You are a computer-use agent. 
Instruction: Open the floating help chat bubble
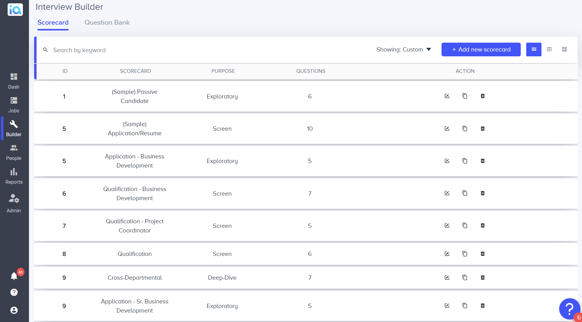click(569, 309)
